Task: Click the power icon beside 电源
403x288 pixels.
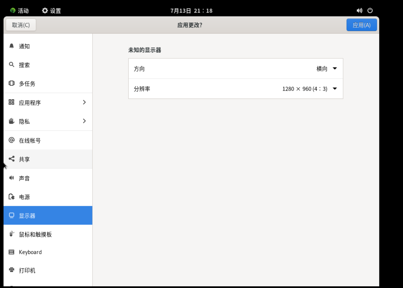Action: point(11,196)
